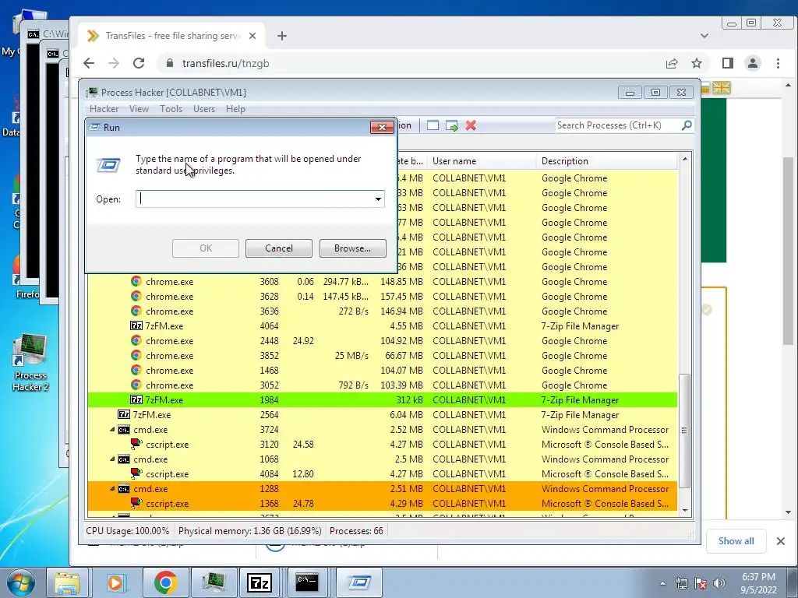Click Show all in the downloads bar
Viewport: 798px width, 598px height.
tap(736, 541)
